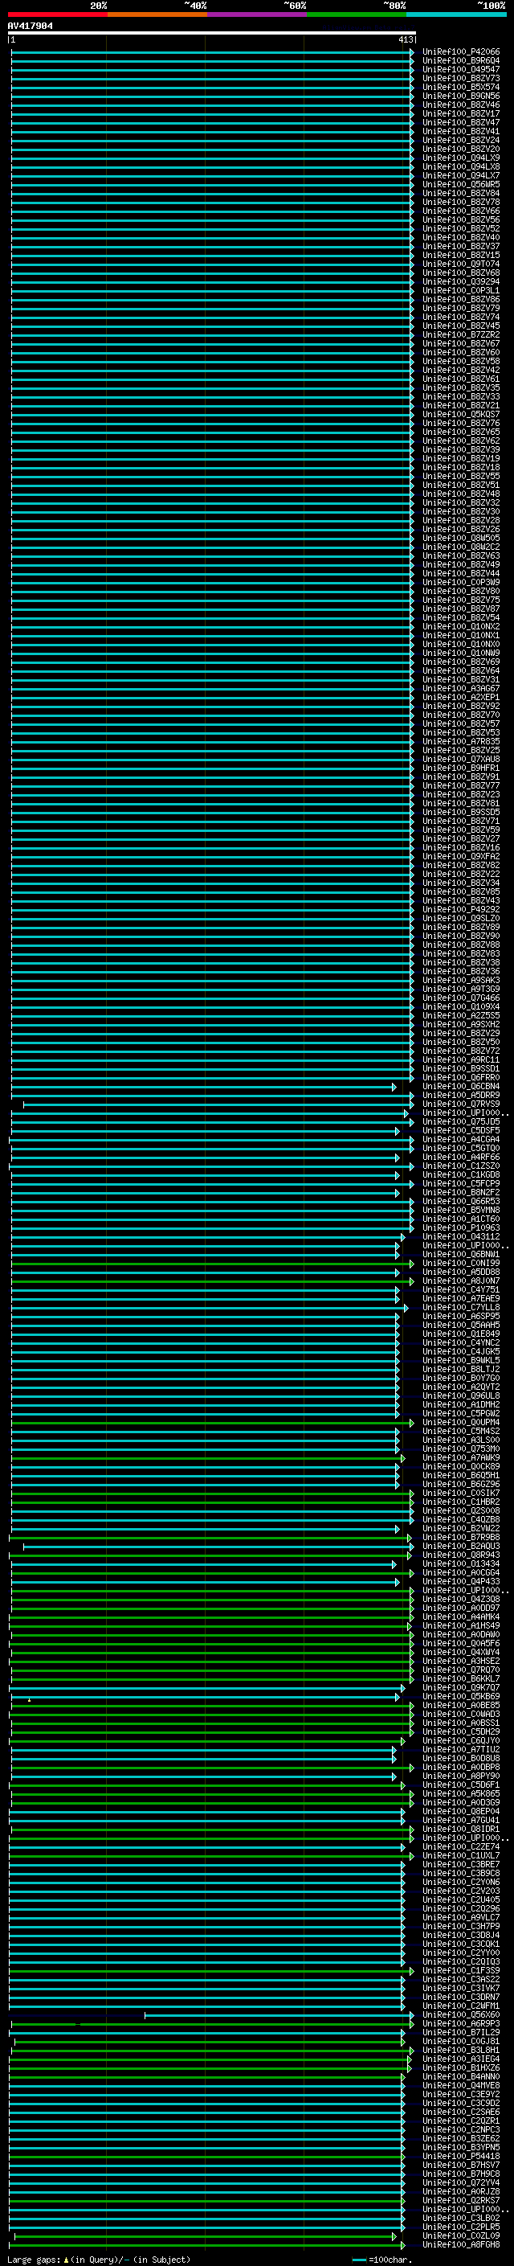Viewport: 514px width, 2266px height.
Task: Click the =100char. scale legend text
Action: 390,2260
